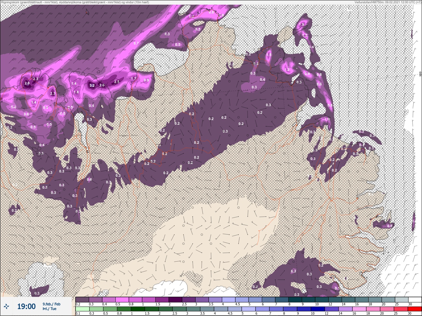Click the 0.7 precipitation value on the map
This screenshot has height=316, width=422.
coord(136,43)
